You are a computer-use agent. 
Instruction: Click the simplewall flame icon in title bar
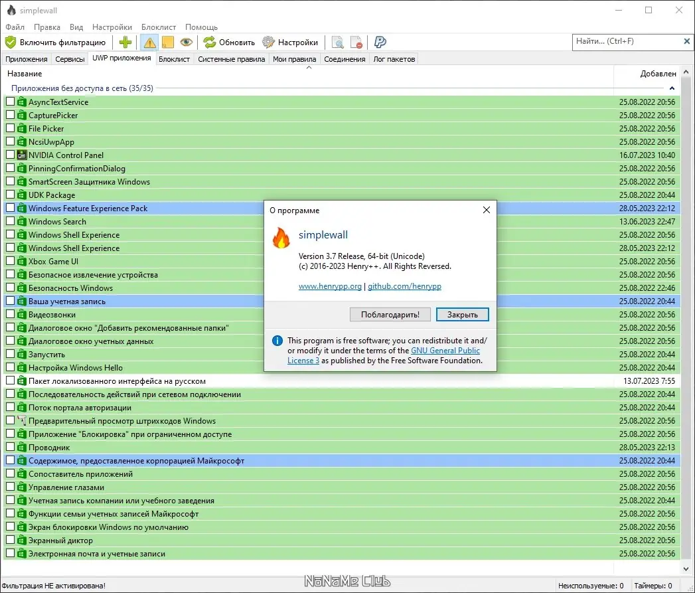pyautogui.click(x=11, y=10)
